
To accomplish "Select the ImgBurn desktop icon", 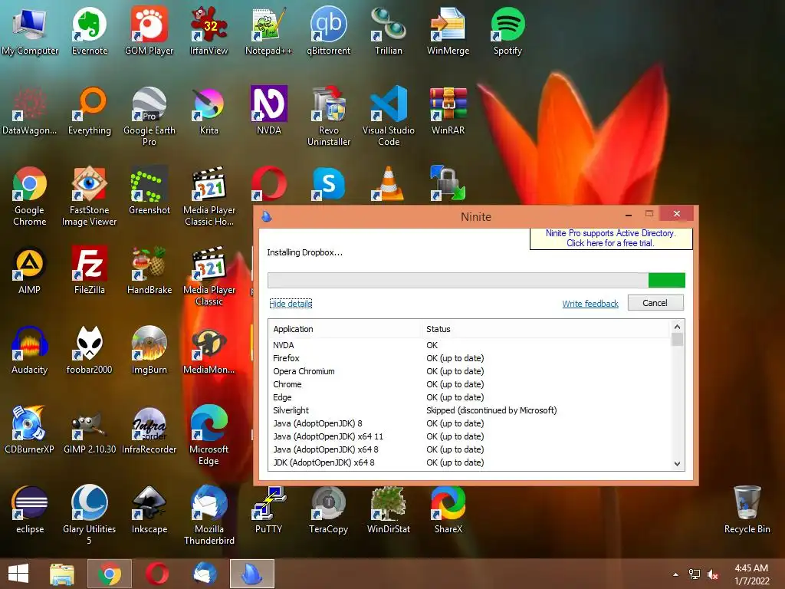I will click(x=149, y=350).
